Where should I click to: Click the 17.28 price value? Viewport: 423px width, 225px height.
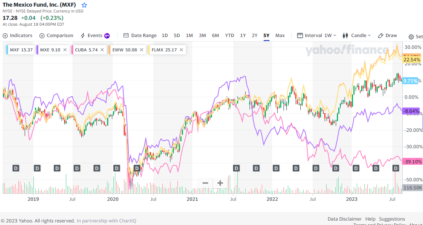click(10, 18)
